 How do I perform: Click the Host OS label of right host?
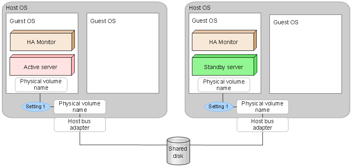pyautogui.click(x=200, y=8)
